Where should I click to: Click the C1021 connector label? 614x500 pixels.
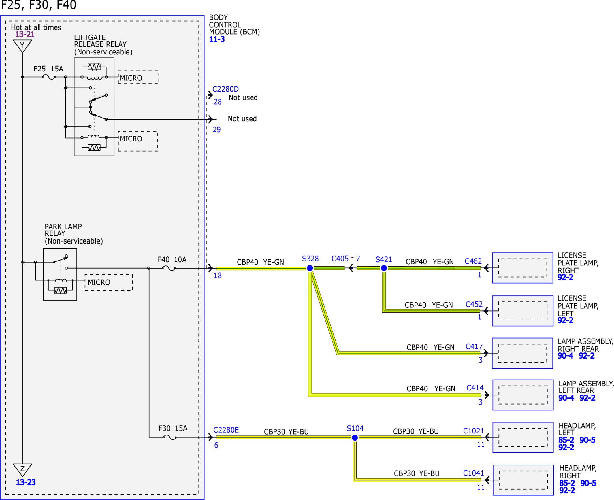(x=473, y=431)
